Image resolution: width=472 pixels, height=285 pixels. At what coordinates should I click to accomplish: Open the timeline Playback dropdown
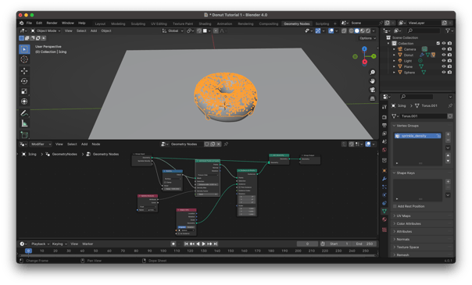click(40, 244)
